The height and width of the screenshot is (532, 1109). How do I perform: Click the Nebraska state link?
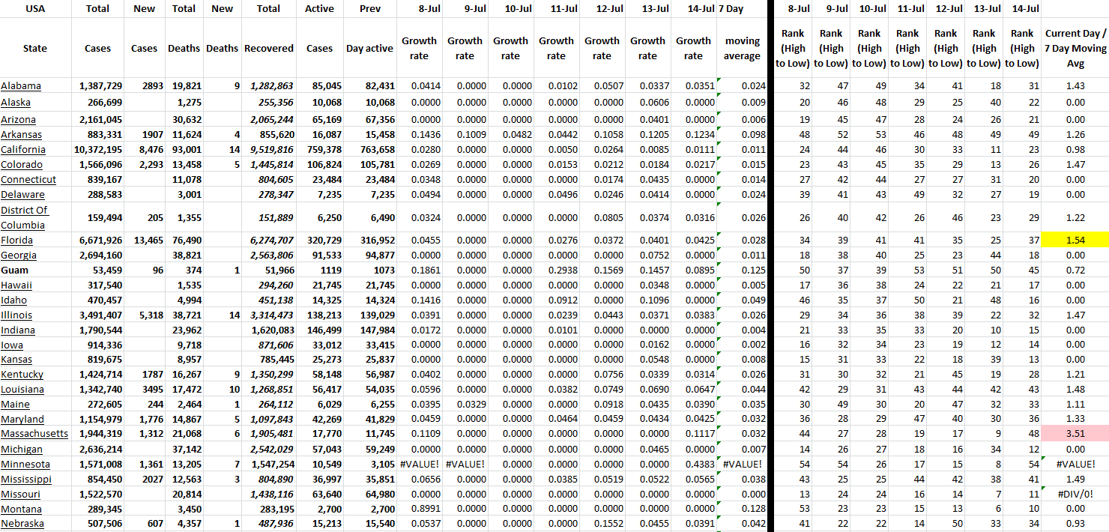tap(22, 524)
